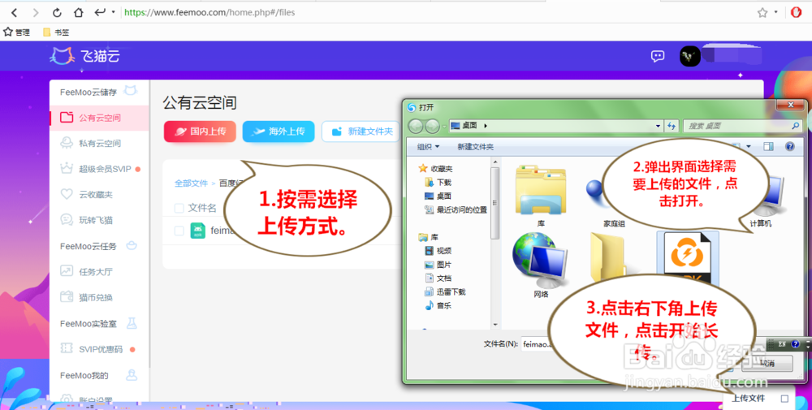Viewport: 812px width, 410px height.
Task: Click the feemoo.com address bar URL
Action: click(209, 12)
